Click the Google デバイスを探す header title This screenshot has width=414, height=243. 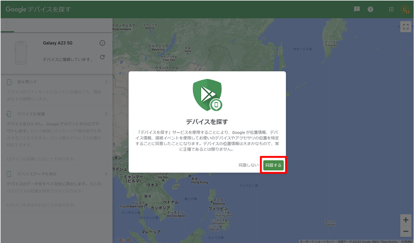point(38,9)
